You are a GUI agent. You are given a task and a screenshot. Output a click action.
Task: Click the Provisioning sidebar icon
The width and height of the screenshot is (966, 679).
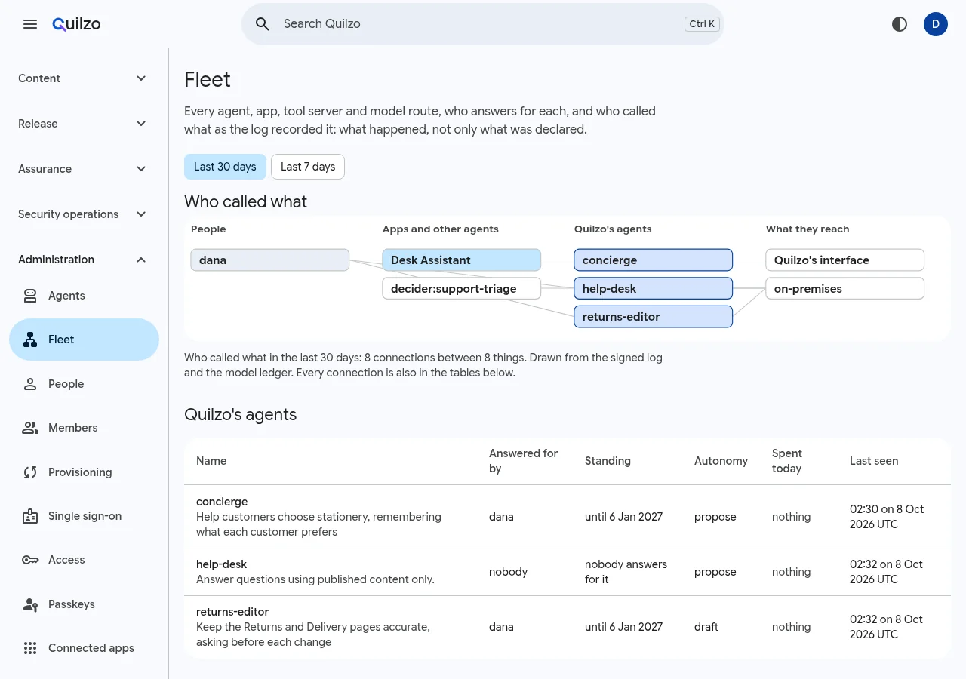(x=30, y=472)
